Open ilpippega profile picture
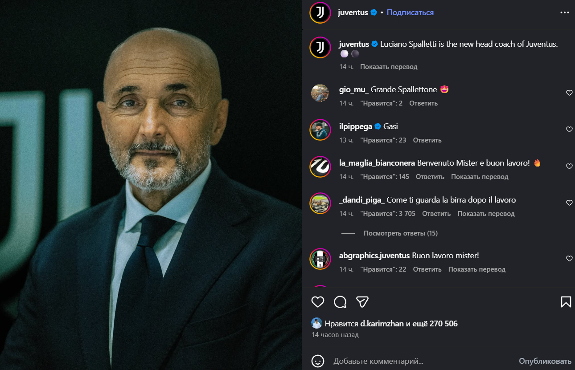This screenshot has width=575, height=370. click(x=320, y=130)
